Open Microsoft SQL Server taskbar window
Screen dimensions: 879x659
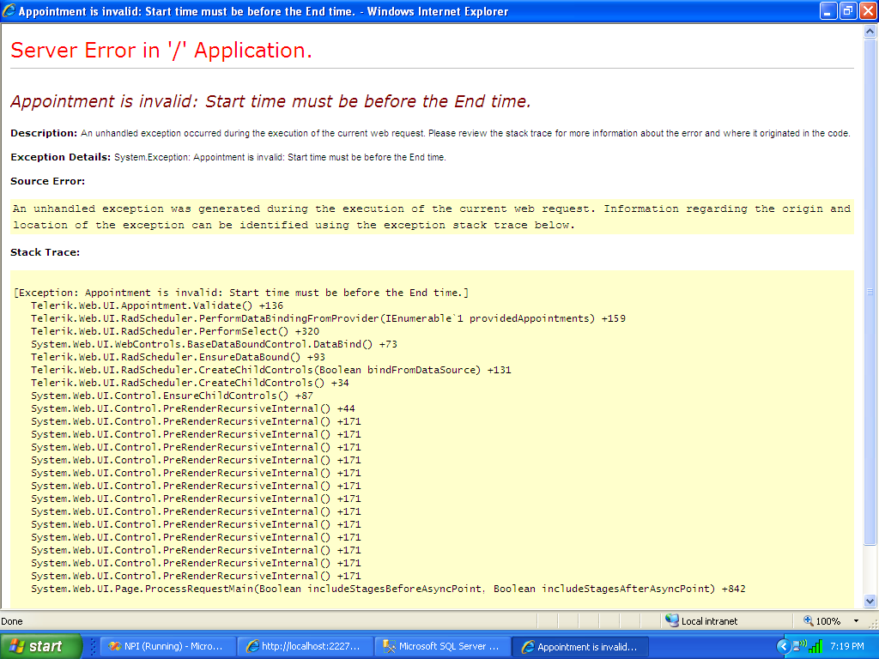pos(442,646)
